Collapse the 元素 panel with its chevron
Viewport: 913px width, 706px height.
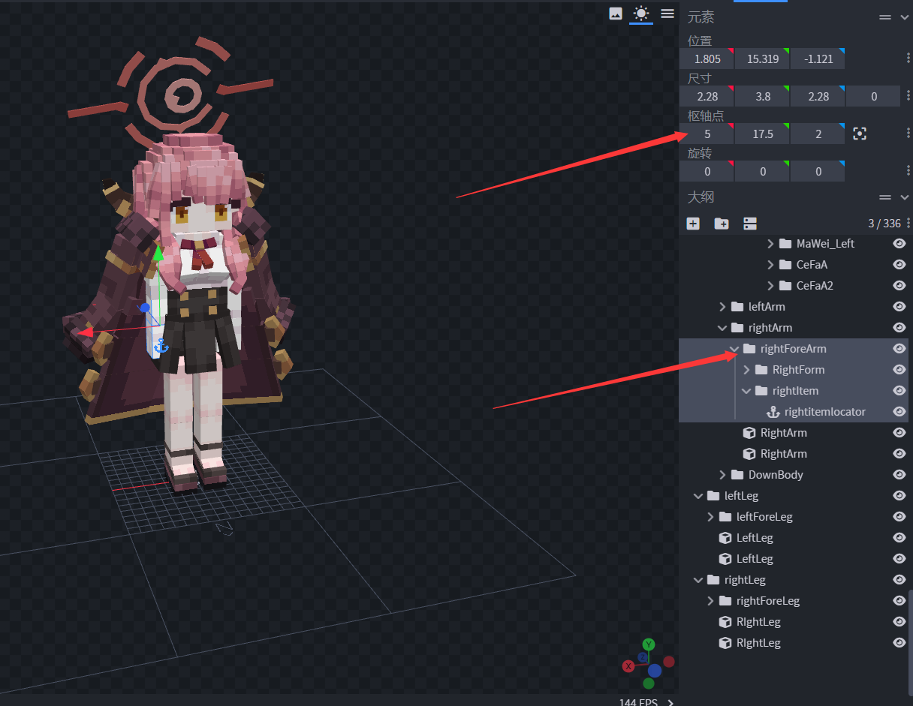tap(904, 17)
